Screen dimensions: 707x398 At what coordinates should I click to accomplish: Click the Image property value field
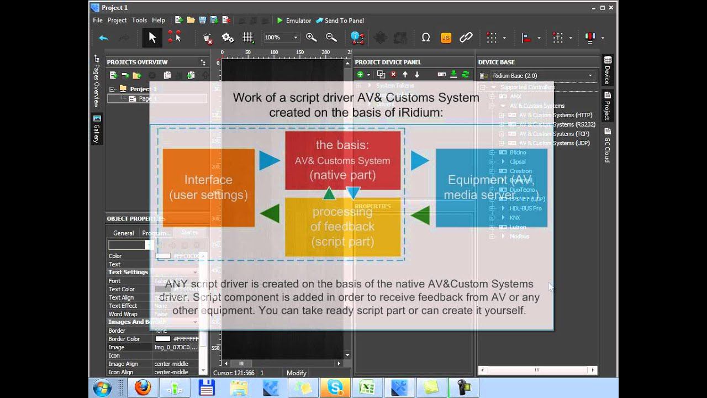176,347
